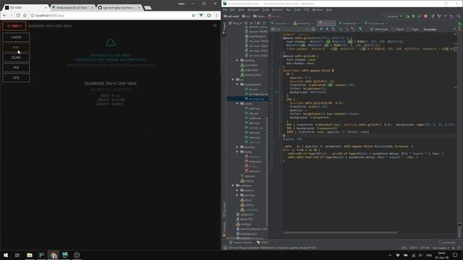Click the browser back arrow
This screenshot has width=463, height=260.
tap(4, 15)
